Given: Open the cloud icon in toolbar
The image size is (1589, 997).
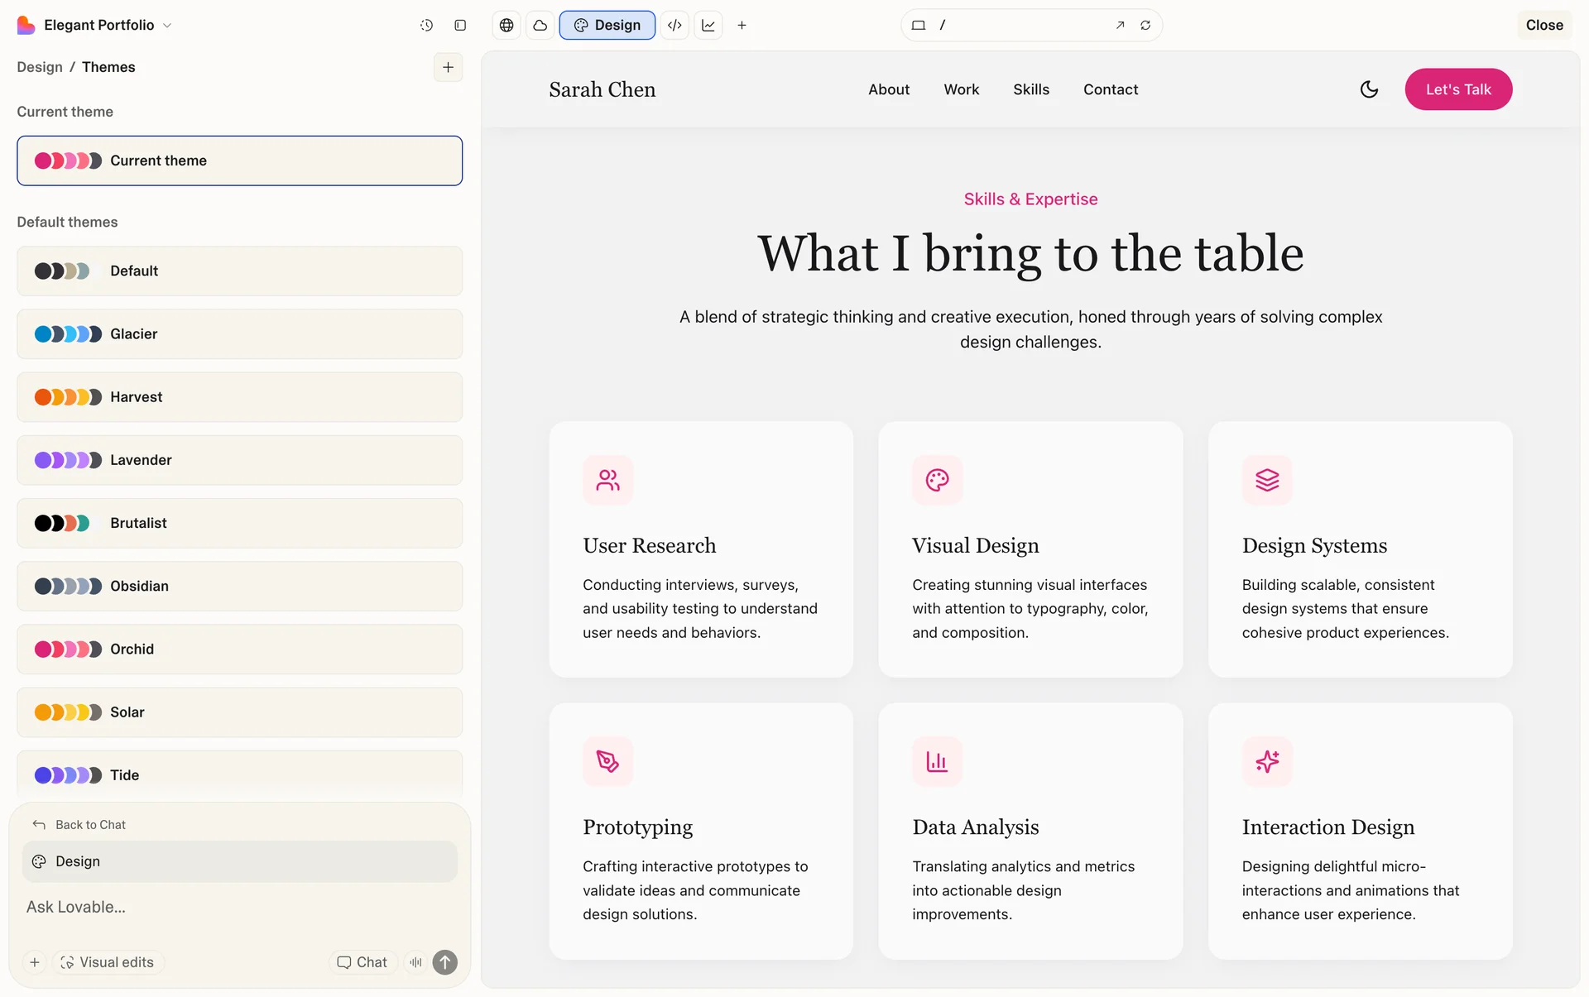Looking at the screenshot, I should tap(540, 25).
